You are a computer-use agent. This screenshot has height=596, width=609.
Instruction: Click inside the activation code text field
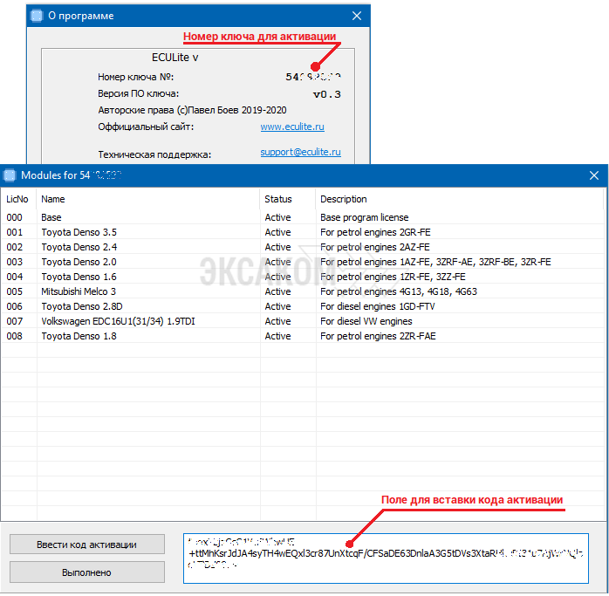tap(386, 558)
